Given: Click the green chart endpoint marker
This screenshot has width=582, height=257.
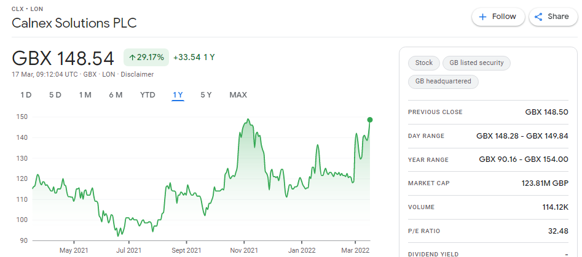Looking at the screenshot, I should tap(370, 120).
